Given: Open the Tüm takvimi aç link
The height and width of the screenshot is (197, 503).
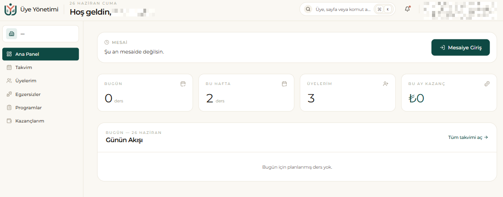Looking at the screenshot, I should tap(468, 138).
